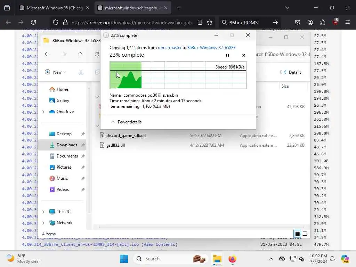List all Firefox tabs dropdown
356x267 pixels.
[x=287, y=8]
